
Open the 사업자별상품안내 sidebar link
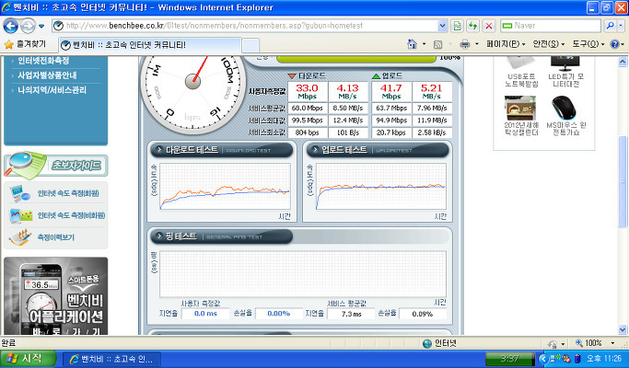point(47,75)
